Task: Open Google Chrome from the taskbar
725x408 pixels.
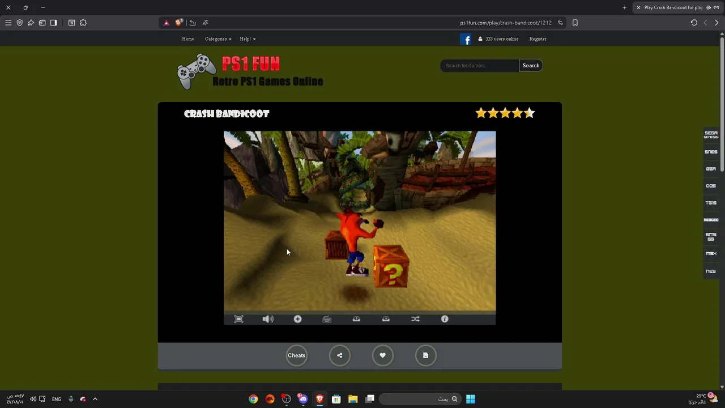Action: point(253,399)
